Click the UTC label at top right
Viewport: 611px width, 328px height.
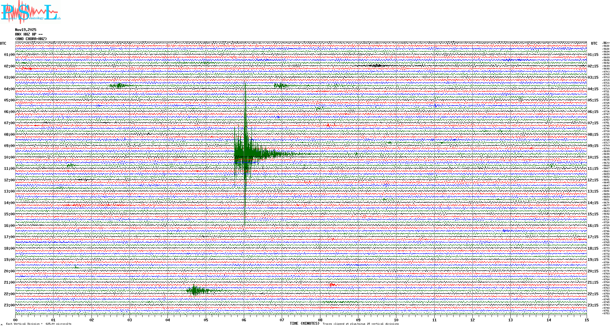pyautogui.click(x=594, y=43)
